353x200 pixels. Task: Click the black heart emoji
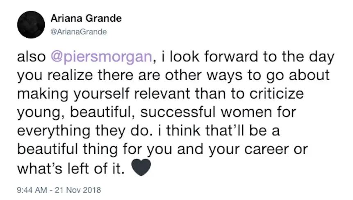(141, 167)
